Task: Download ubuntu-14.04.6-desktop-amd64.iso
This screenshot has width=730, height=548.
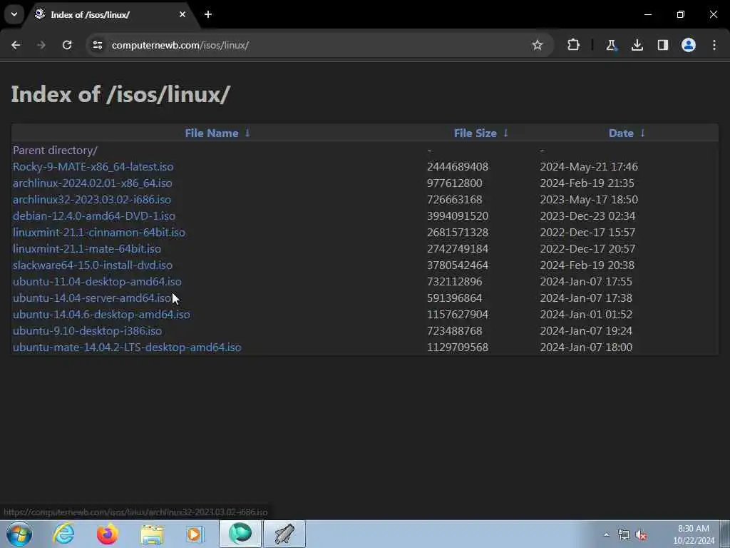Action: pos(101,315)
